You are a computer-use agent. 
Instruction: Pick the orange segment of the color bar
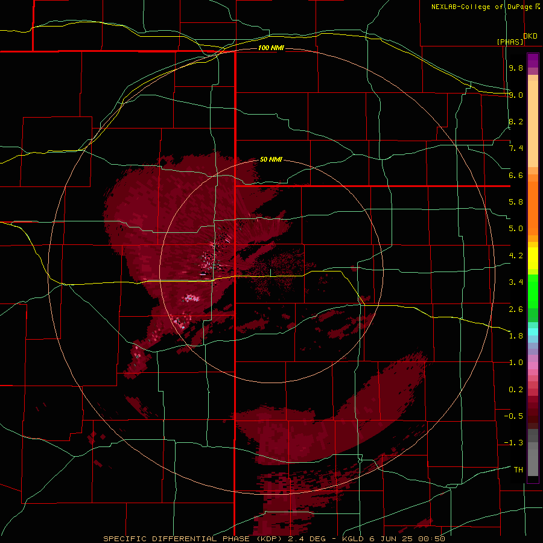(x=533, y=209)
